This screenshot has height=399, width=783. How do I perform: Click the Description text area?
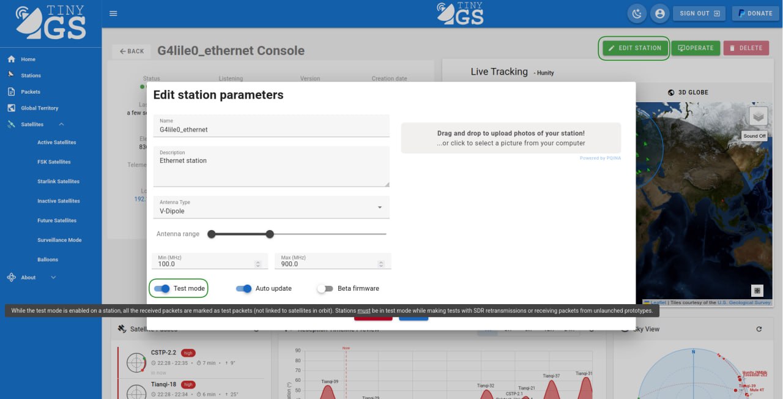pyautogui.click(x=271, y=166)
